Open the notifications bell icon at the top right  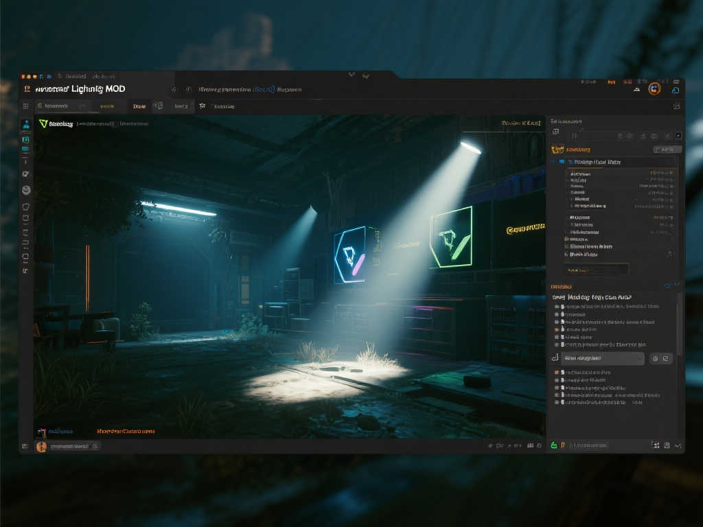674,90
